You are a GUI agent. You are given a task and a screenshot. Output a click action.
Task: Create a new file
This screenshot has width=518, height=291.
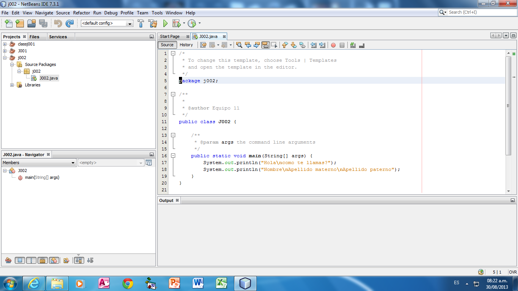(8, 23)
